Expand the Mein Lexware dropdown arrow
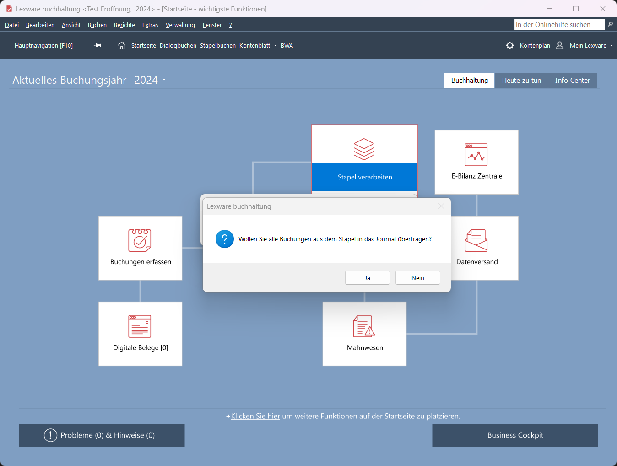The image size is (617, 466). coord(612,46)
